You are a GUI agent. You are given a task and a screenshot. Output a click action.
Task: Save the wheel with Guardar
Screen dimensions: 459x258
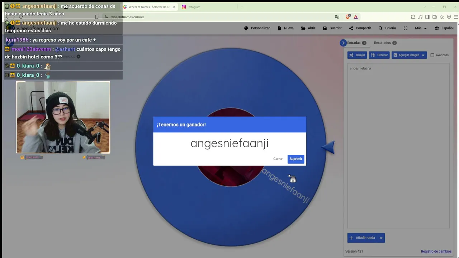[332, 28]
